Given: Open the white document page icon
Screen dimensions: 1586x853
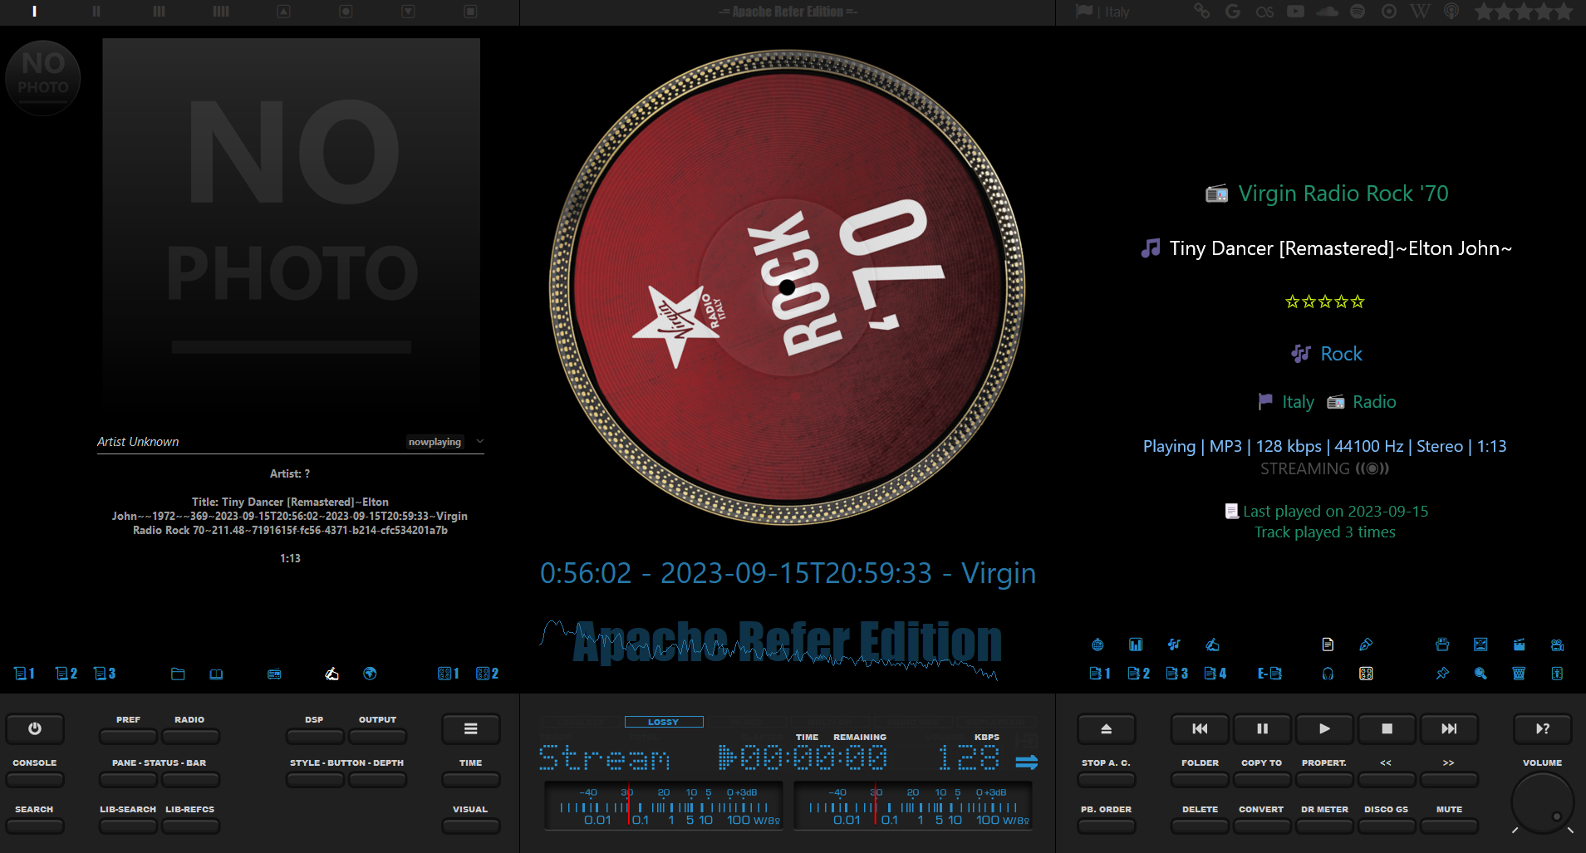Looking at the screenshot, I should coord(1328,645).
